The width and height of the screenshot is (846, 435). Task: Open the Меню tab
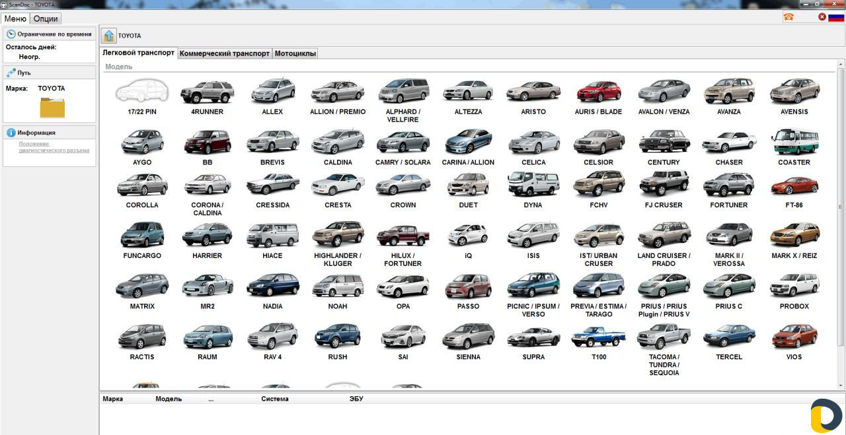(x=15, y=18)
